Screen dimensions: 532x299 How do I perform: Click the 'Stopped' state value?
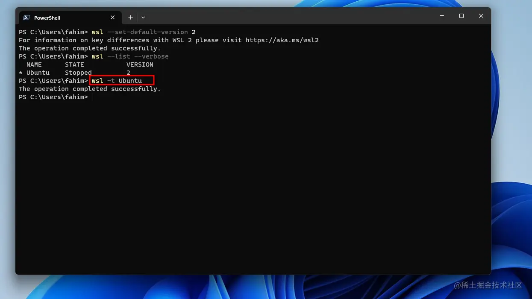pos(78,73)
